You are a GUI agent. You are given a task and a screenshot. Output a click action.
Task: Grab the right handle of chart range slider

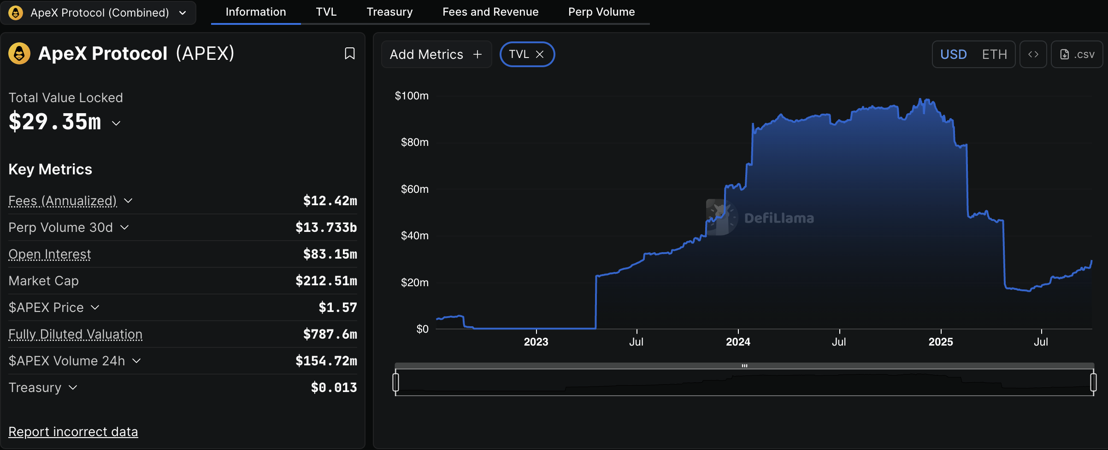(x=1093, y=382)
